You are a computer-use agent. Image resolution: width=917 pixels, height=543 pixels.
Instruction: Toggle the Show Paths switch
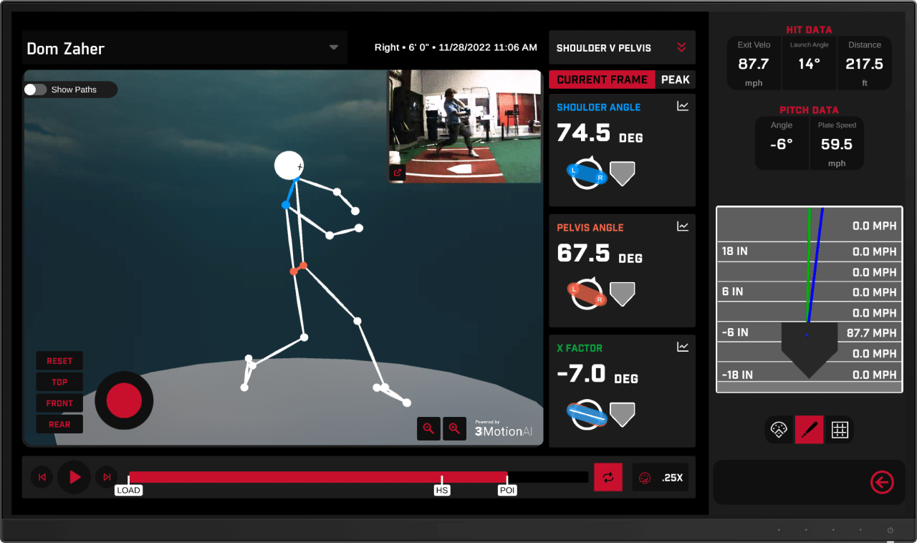(x=35, y=90)
